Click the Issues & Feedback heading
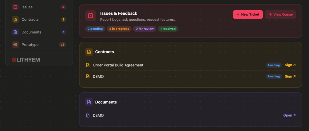The height and width of the screenshot is (131, 309). (x=119, y=13)
